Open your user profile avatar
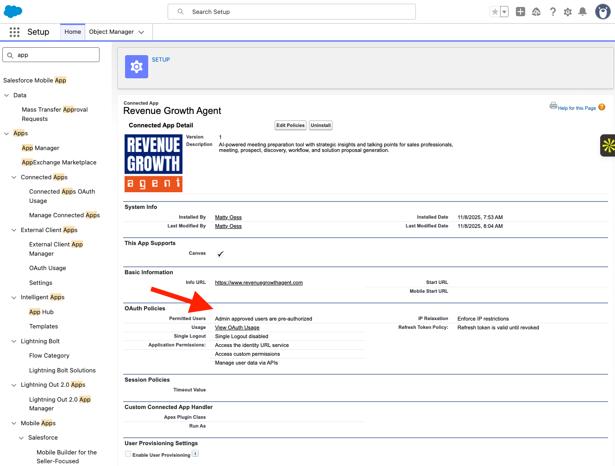This screenshot has height=466, width=615. tap(602, 12)
